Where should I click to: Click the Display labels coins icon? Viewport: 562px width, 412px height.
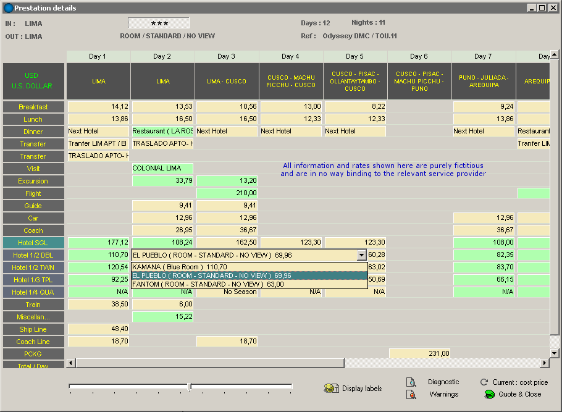[x=332, y=389]
